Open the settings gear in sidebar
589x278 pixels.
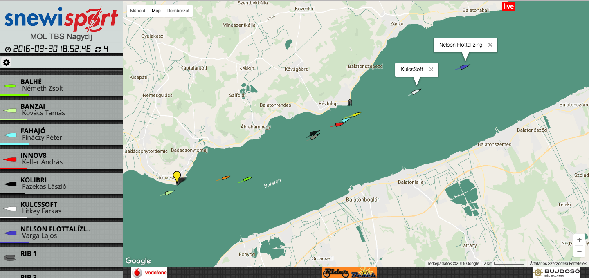(x=7, y=63)
